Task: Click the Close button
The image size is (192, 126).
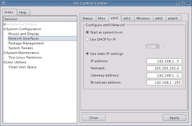Action: [x=94, y=118]
